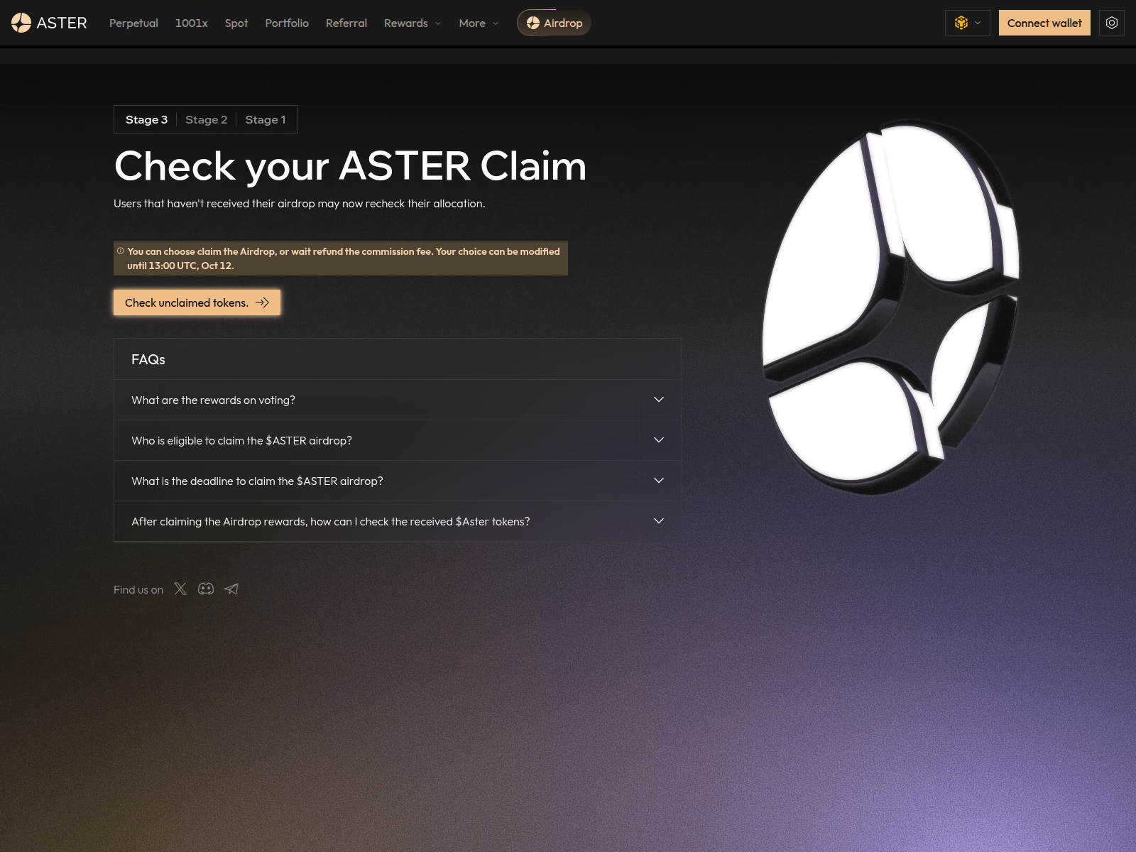Expand the voting rewards FAQ chevron
The image size is (1136, 852).
pyautogui.click(x=658, y=399)
